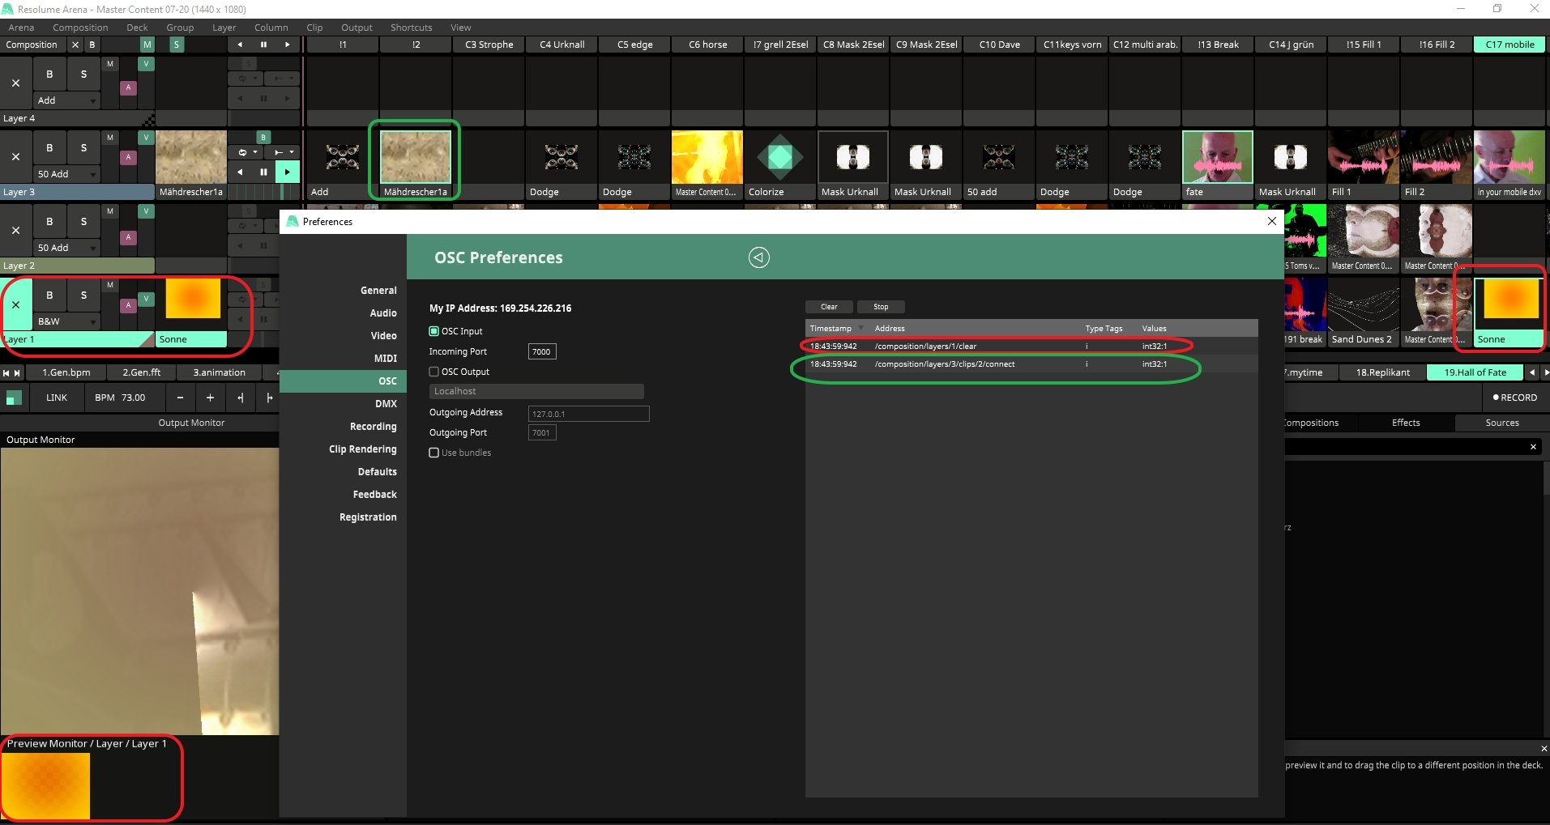Solo Layer 1 with its S button
The image size is (1550, 825).
pyautogui.click(x=83, y=296)
